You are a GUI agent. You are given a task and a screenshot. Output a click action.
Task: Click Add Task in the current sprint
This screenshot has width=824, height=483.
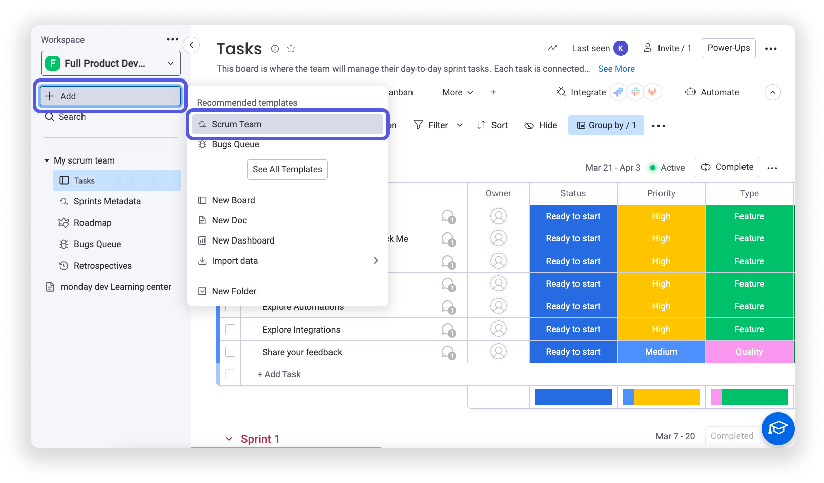pyautogui.click(x=279, y=374)
